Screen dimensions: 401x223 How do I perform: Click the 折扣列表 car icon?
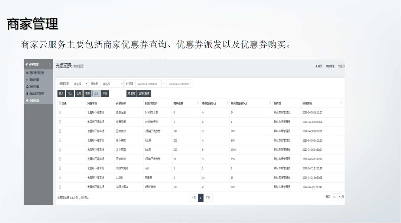(x=27, y=87)
